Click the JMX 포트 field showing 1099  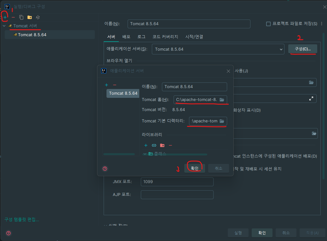(x=177, y=182)
